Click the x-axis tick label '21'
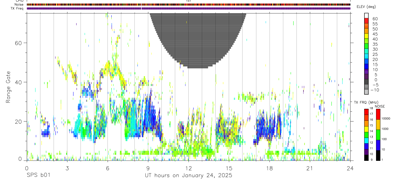 [310, 168]
